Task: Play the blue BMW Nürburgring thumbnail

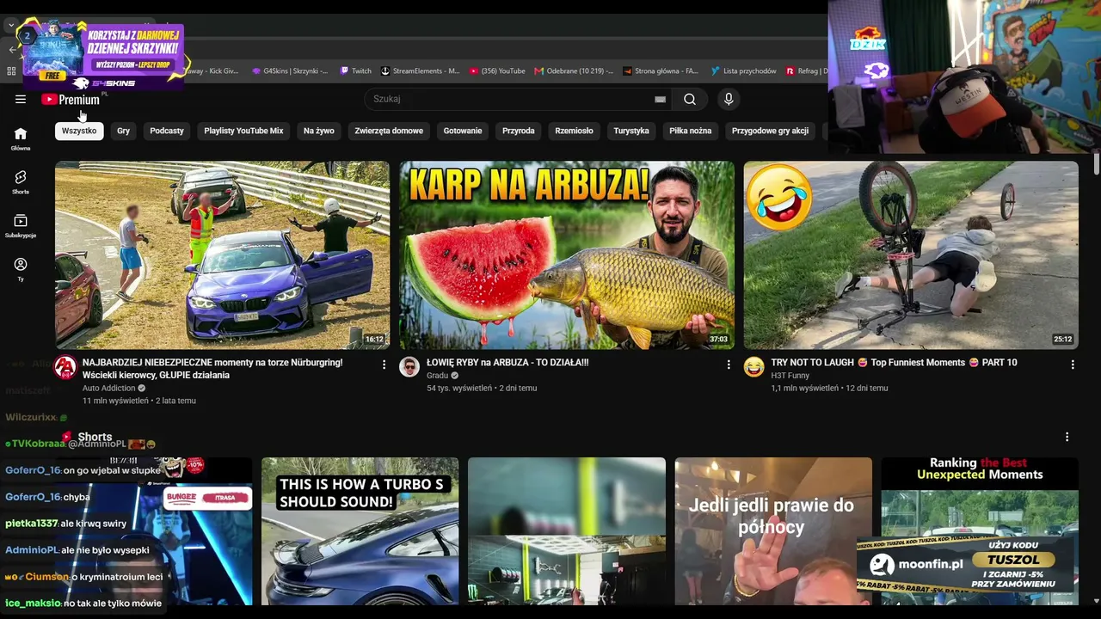Action: point(223,255)
